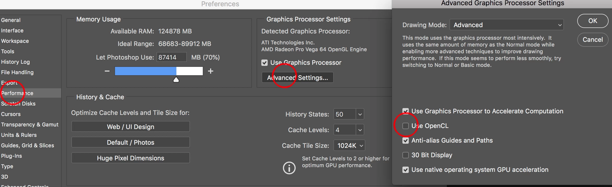The height and width of the screenshot is (187, 612).
Task: Choose the Huge Pixel Dimensions preset
Action: pos(130,158)
